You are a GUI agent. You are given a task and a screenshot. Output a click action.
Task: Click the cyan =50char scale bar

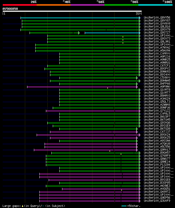124,206
